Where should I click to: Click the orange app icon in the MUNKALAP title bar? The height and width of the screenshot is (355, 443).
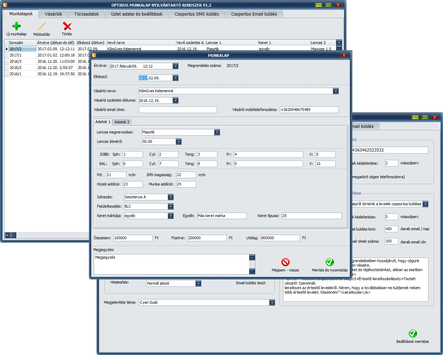coord(94,55)
